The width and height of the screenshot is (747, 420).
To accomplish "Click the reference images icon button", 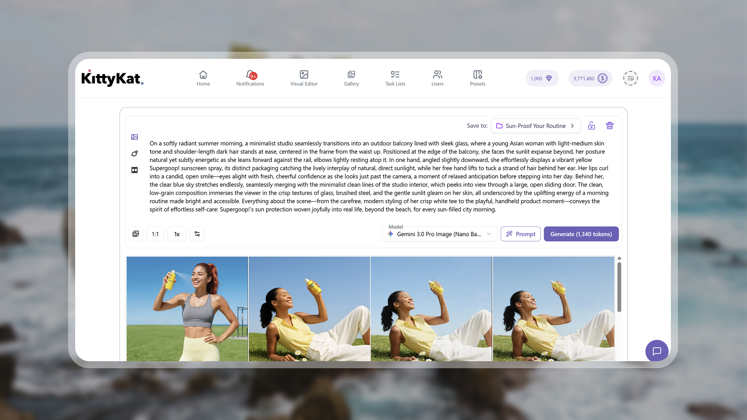I will tap(136, 234).
